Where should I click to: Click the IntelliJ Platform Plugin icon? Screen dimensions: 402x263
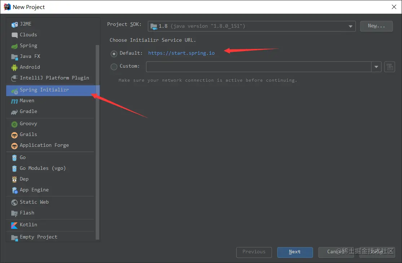(14, 78)
